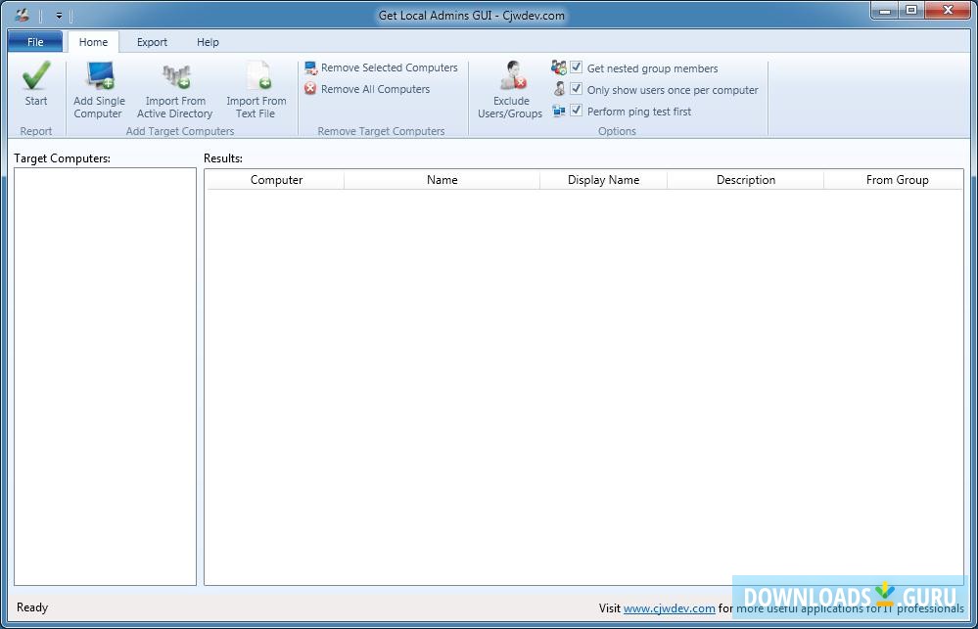Uncheck Only show users once per computer
The width and height of the screenshot is (978, 629).
coord(576,88)
